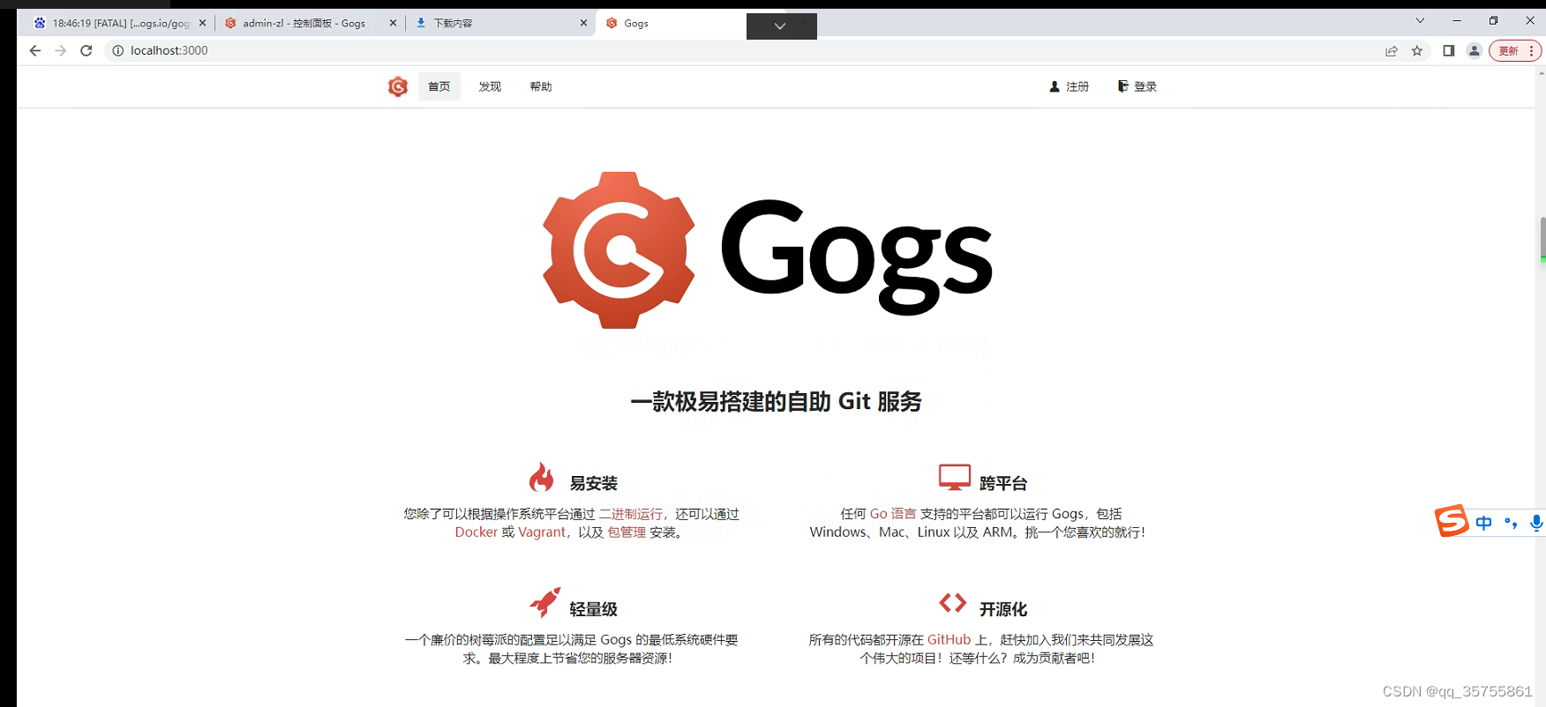Open the Vagrant link
Screen dimensions: 1546x707
[542, 532]
